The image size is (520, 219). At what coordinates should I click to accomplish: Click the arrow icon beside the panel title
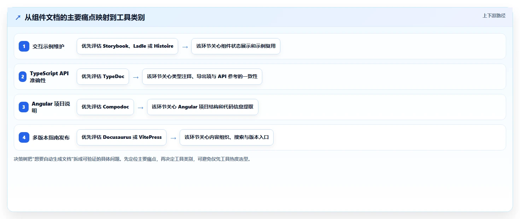[x=18, y=18]
